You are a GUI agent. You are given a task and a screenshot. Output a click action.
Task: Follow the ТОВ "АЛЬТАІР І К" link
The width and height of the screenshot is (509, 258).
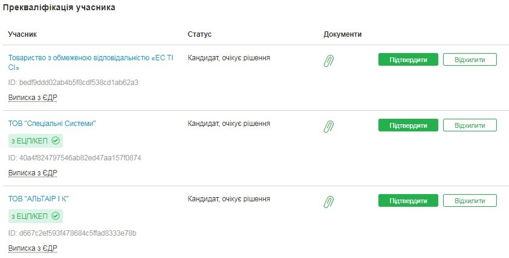tap(42, 198)
